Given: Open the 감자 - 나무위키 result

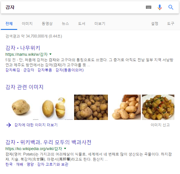Looking at the screenshot, I should [23, 48].
